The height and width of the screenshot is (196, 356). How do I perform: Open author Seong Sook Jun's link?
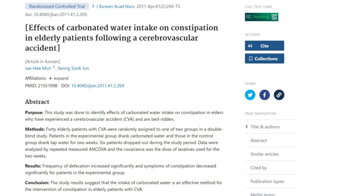(x=73, y=68)
